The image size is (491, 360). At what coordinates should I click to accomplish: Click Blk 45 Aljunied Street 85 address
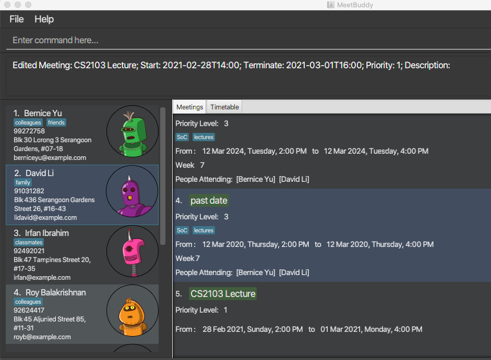click(x=50, y=324)
